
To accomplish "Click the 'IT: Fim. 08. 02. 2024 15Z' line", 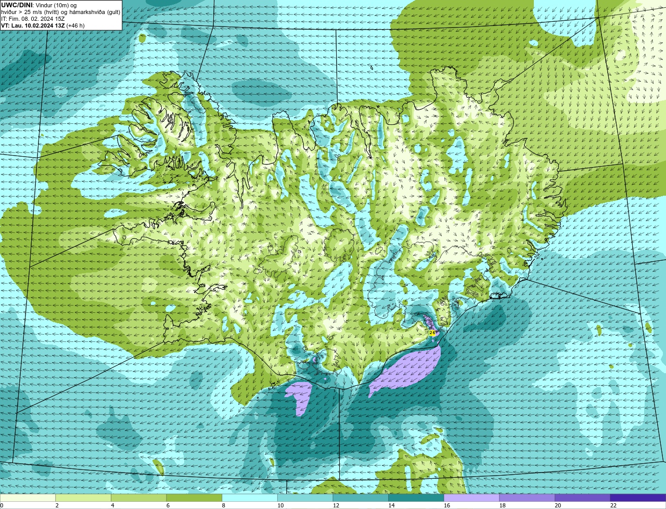I will pos(33,19).
